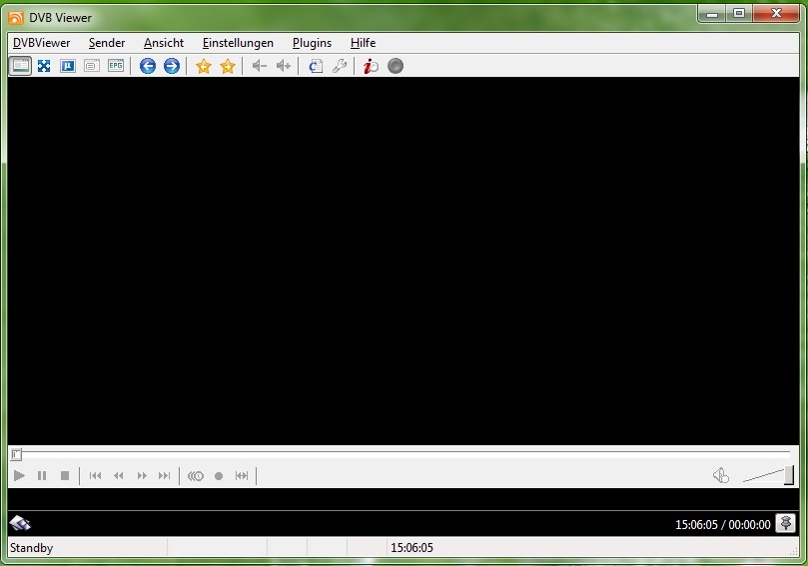Viewport: 808px width, 566px height.
Task: Toggle the pin button beside the time display
Action: pos(786,523)
